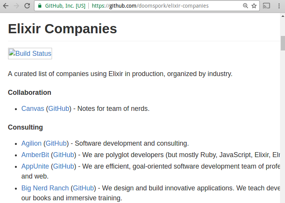Open the GitHub link next to Agilion
This screenshot has height=203, width=285.
tap(56, 143)
